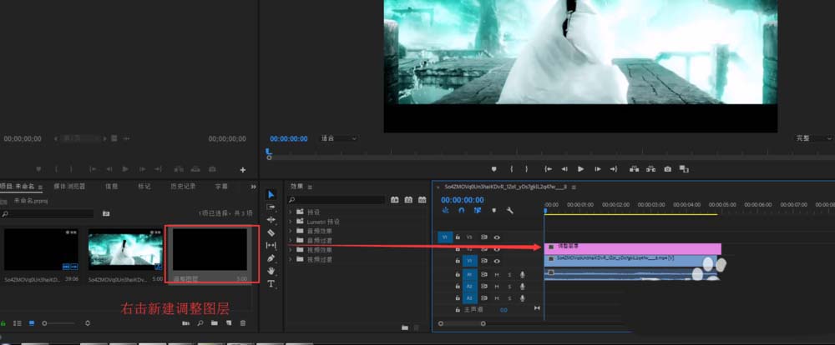Screen dimensions: 835x345
Task: Expand the 视频过渡 folder
Action: [291, 259]
